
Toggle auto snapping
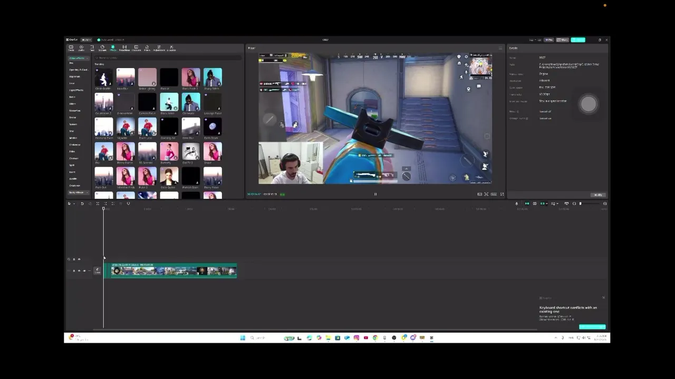pyautogui.click(x=535, y=204)
